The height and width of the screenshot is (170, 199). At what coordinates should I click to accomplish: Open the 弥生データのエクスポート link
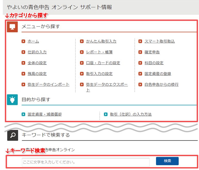(x=107, y=87)
